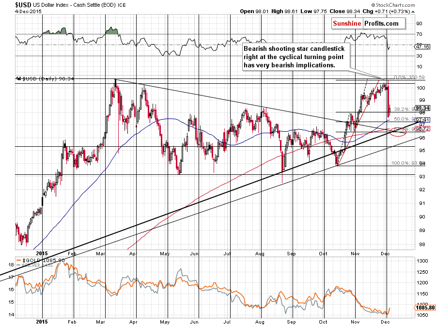Image resolution: width=436 pixels, height=326 pixels.
Task: Click the 1200 level on gold axis
Action: pos(422,282)
